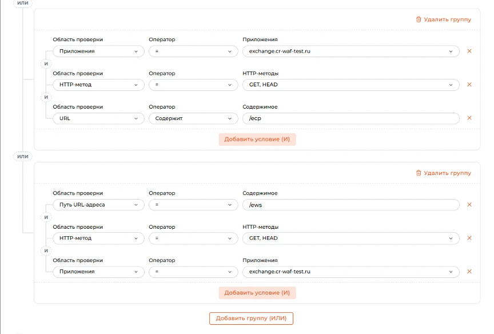The width and height of the screenshot is (494, 334).
Task: Click the Добавить группу (ИЛИ) button
Action: [x=251, y=318]
